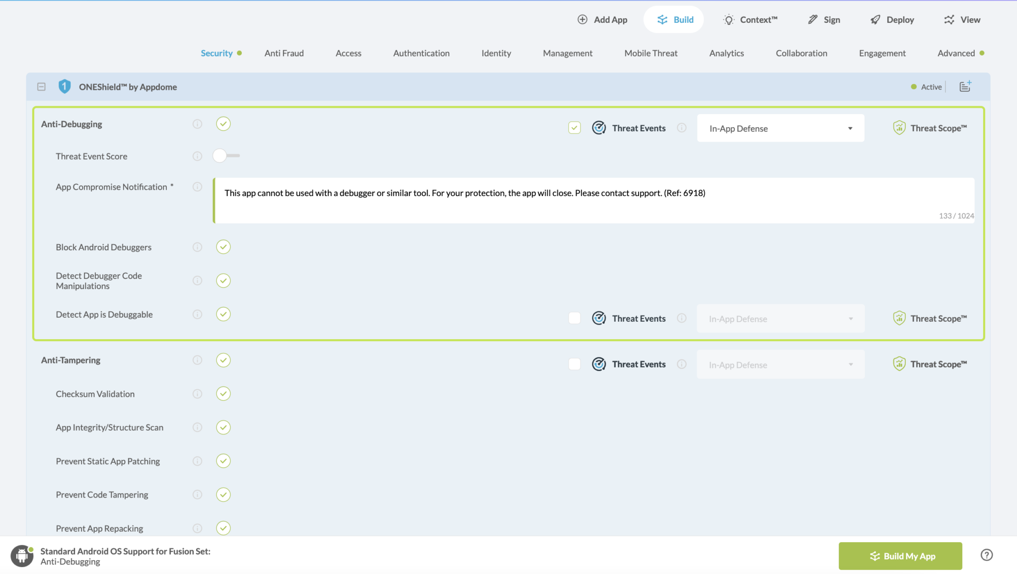The height and width of the screenshot is (574, 1017).
Task: Disable Prevent Code Tampering toggle
Action: pos(223,495)
